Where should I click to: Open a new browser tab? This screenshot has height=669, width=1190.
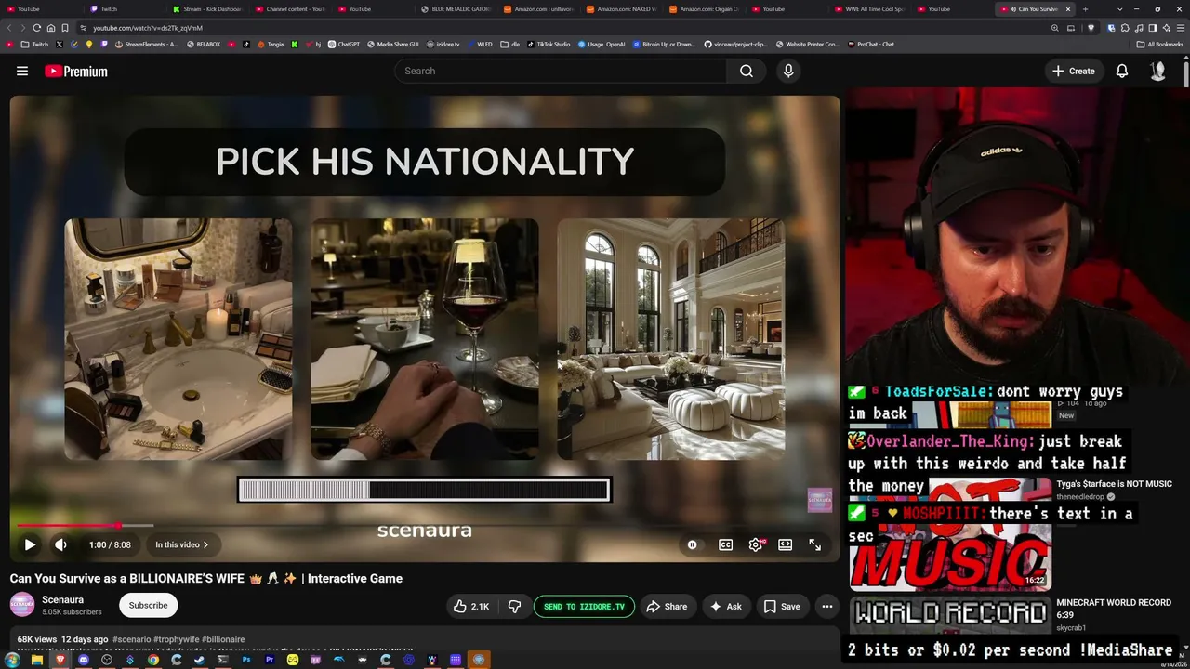pos(1085,9)
